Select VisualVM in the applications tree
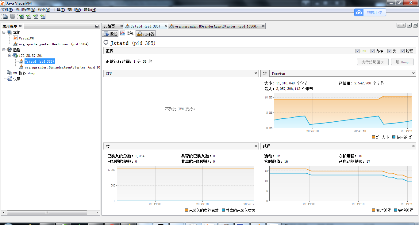The width and height of the screenshot is (419, 225). click(26, 38)
